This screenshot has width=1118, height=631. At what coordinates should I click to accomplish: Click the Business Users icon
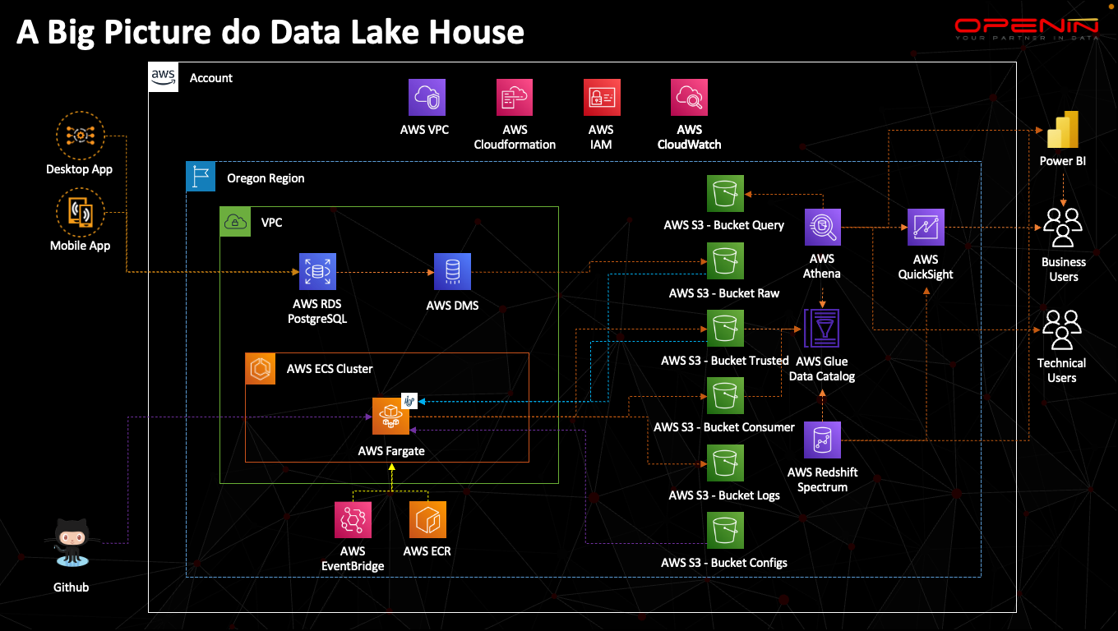coord(1062,228)
